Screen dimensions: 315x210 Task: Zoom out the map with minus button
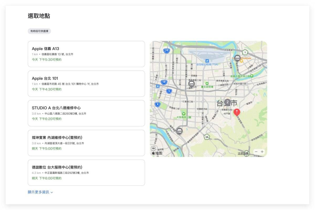coord(256,152)
